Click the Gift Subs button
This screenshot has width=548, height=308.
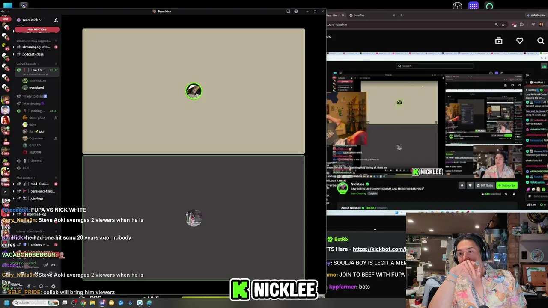click(x=485, y=186)
